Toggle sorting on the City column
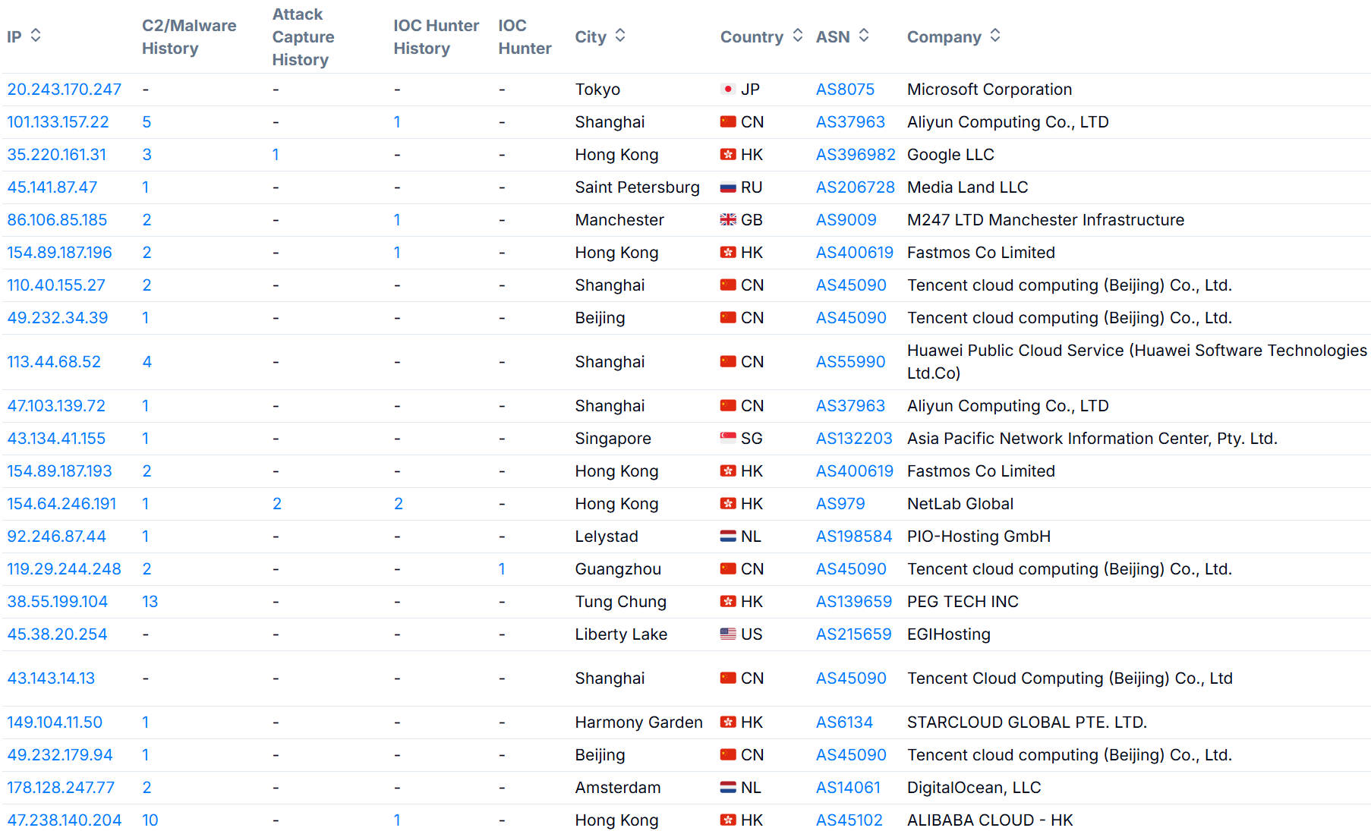This screenshot has height=831, width=1371. 619,35
